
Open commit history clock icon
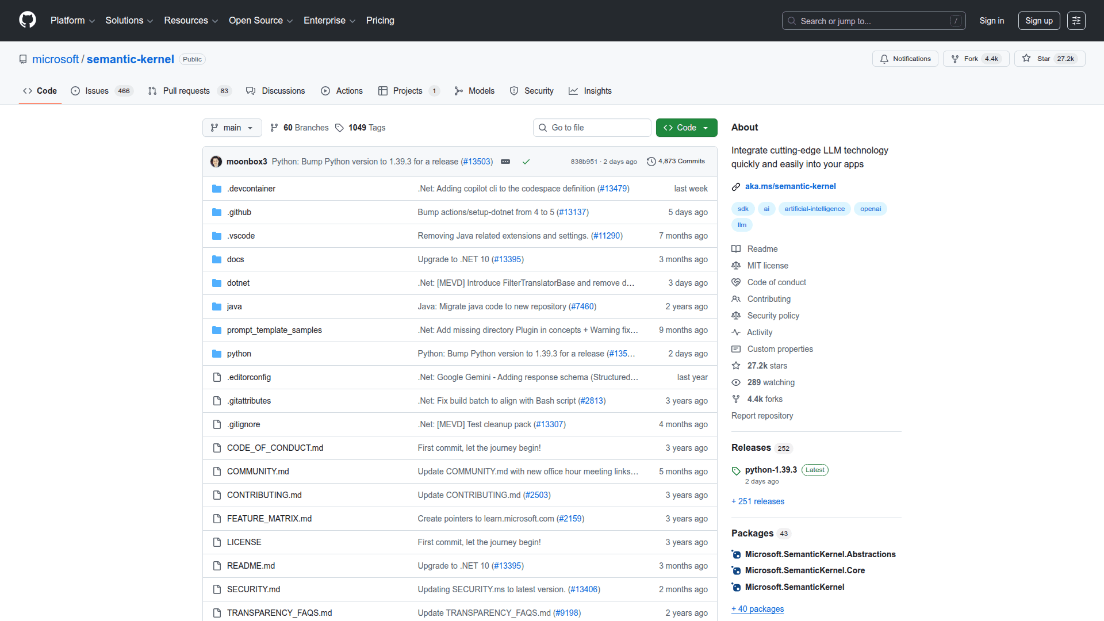pos(651,162)
